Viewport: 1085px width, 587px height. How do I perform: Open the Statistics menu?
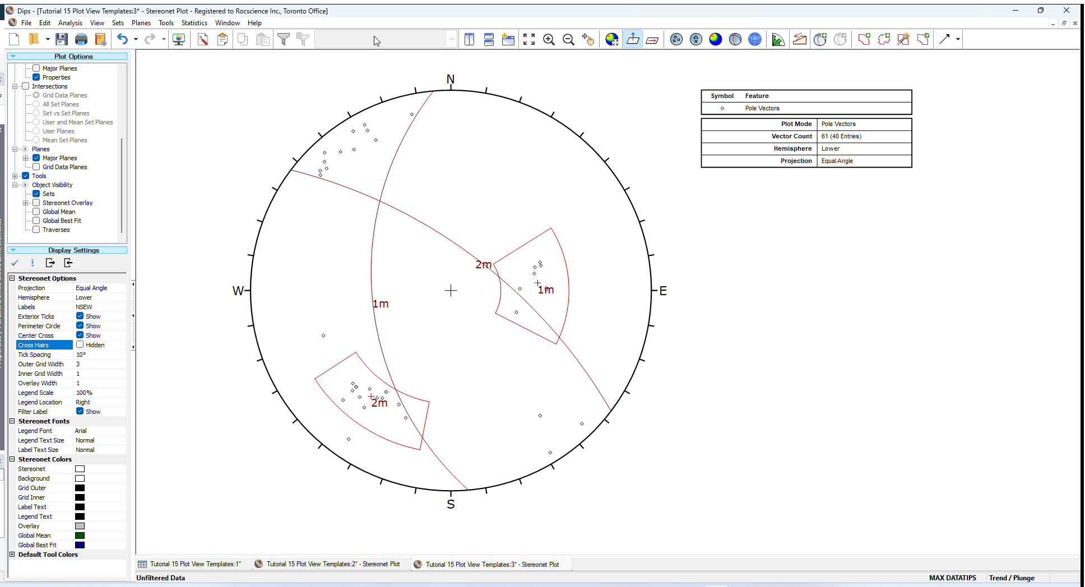(x=194, y=23)
